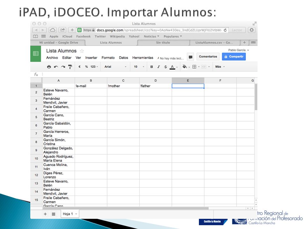This screenshot has width=306, height=229.
Task: Click the blue Compartir button
Action: tap(234, 57)
